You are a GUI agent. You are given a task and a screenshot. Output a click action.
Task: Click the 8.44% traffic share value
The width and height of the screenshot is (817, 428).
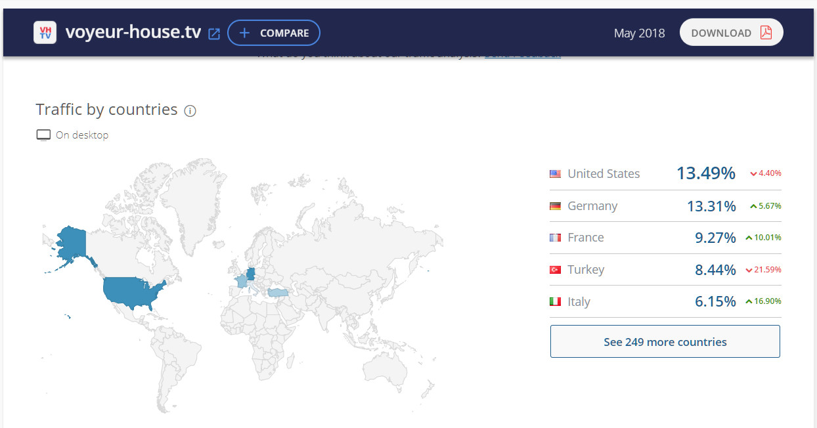[x=715, y=270]
